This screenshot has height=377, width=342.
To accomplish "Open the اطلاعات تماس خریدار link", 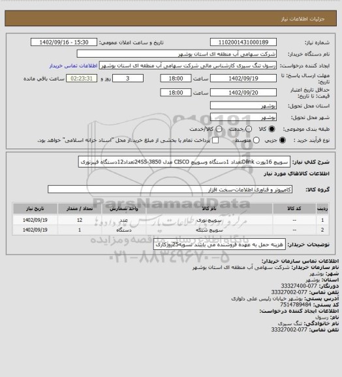I will [73, 65].
